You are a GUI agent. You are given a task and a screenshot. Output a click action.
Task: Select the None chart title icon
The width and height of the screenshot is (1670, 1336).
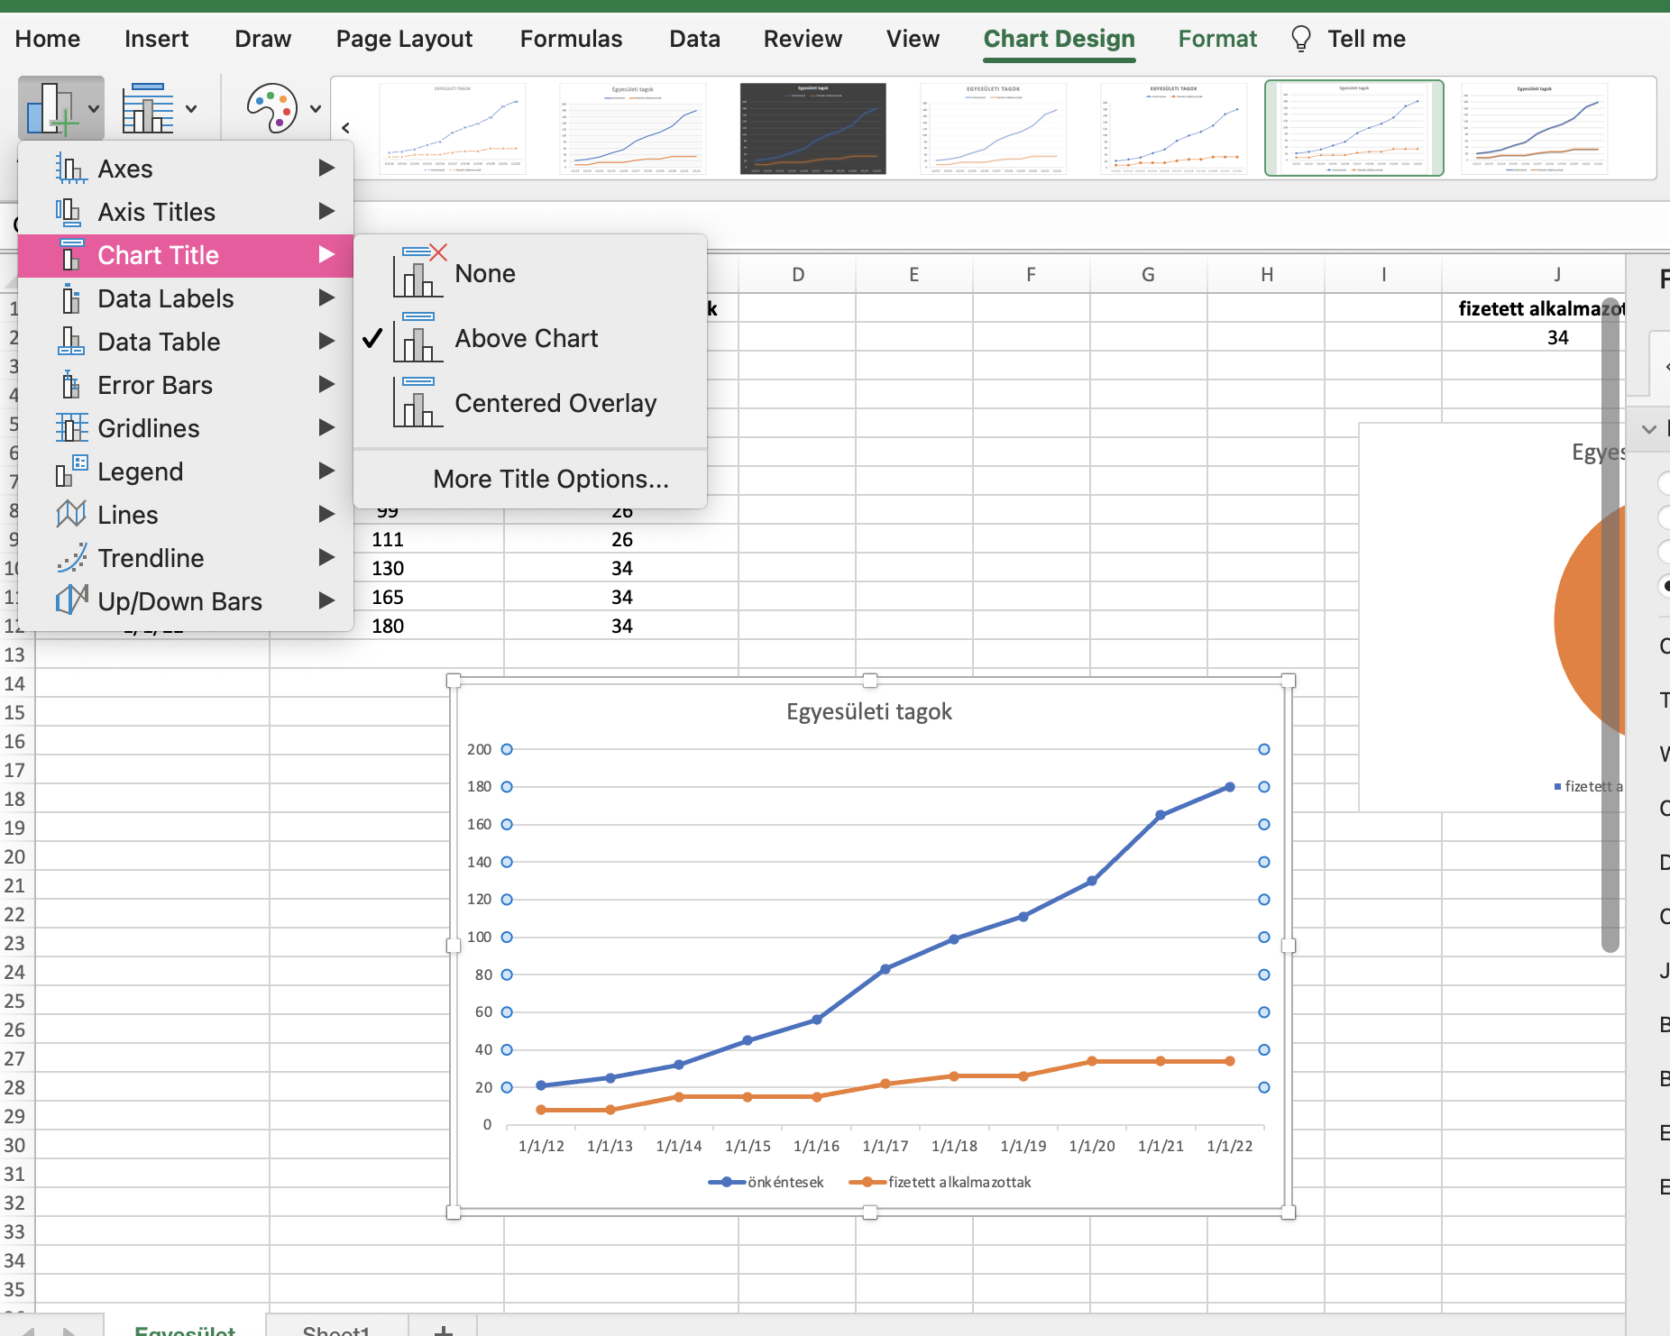[x=418, y=272]
